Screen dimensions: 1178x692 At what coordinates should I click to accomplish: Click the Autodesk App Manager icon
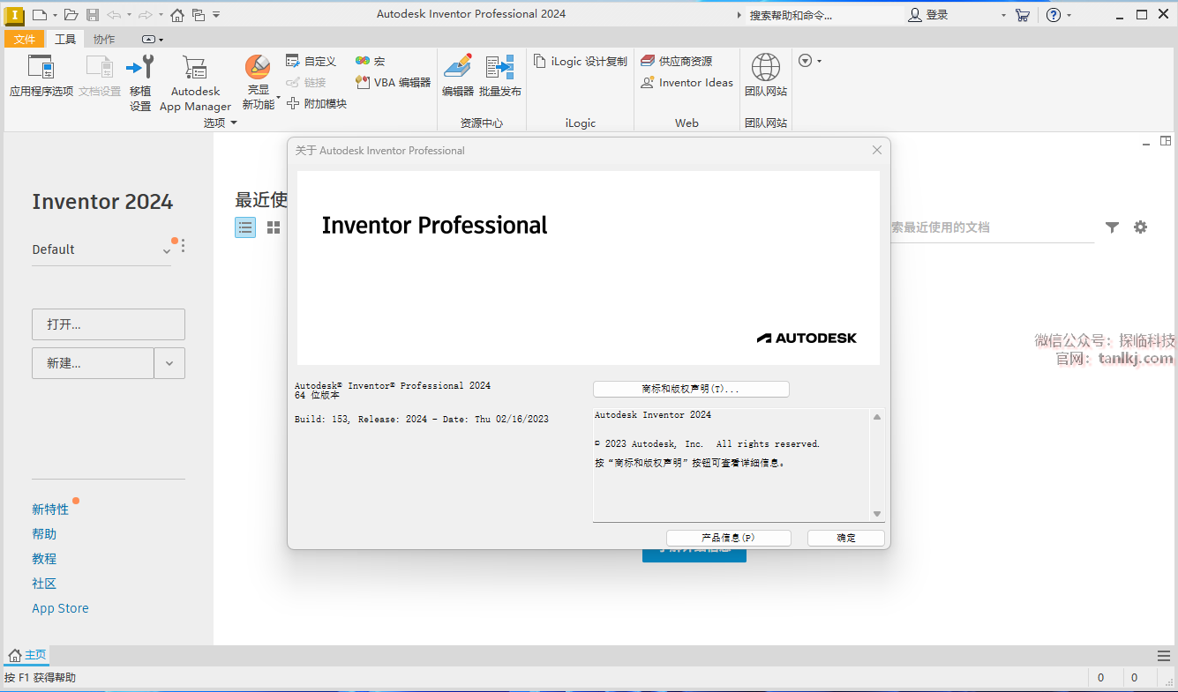pyautogui.click(x=195, y=68)
